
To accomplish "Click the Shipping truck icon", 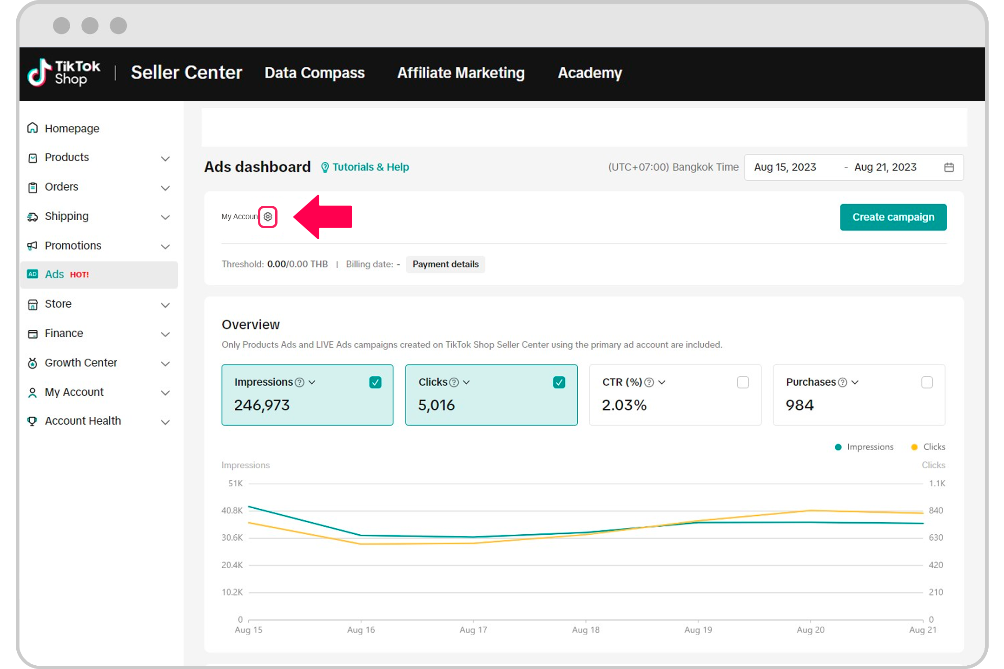I will 33,217.
